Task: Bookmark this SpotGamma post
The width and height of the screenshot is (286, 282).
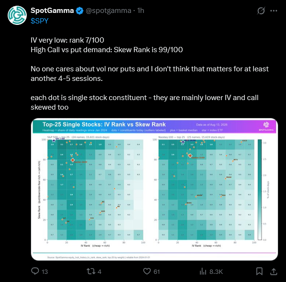Action: (259, 271)
